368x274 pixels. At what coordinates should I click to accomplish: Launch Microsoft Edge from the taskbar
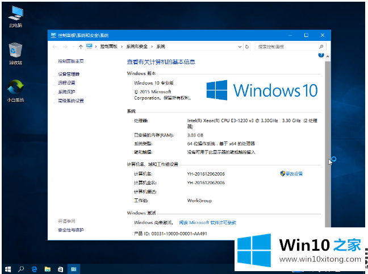35,268
